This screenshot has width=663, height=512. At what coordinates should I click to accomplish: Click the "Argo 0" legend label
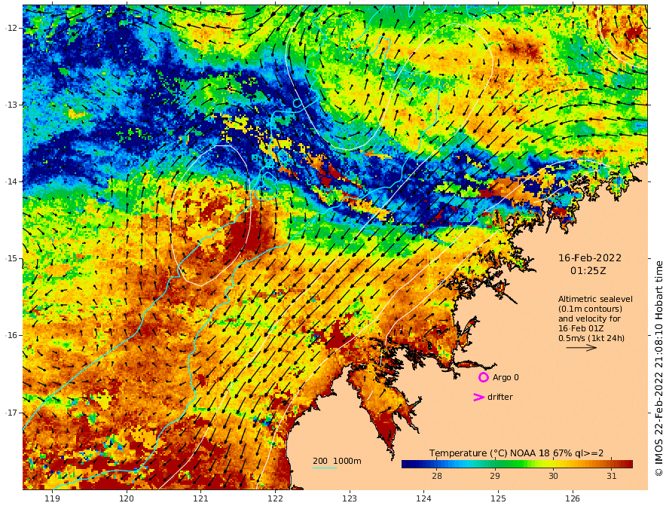[x=506, y=378]
